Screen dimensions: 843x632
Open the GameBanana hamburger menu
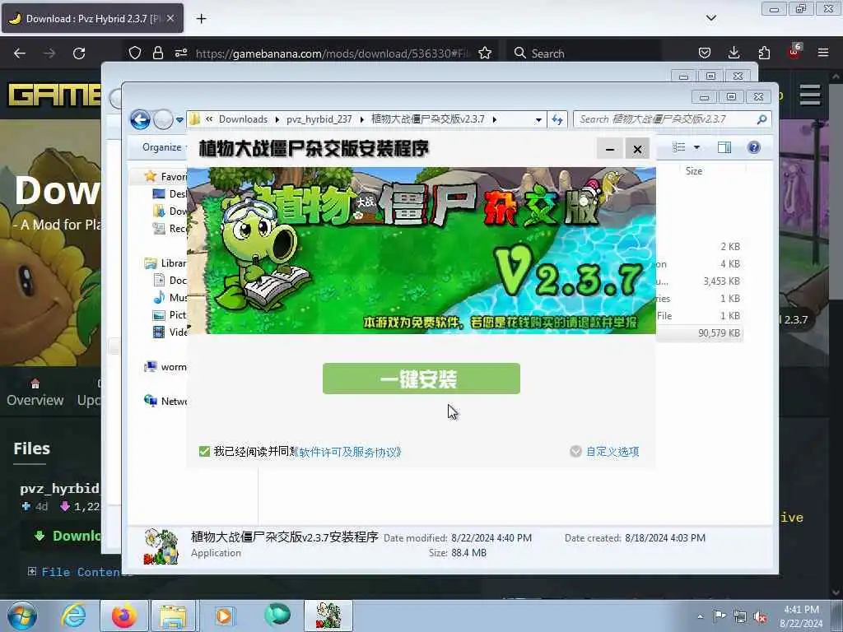coord(810,95)
